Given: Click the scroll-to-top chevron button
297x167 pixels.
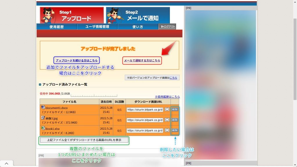Looking at the screenshot, I should tap(6, 164).
